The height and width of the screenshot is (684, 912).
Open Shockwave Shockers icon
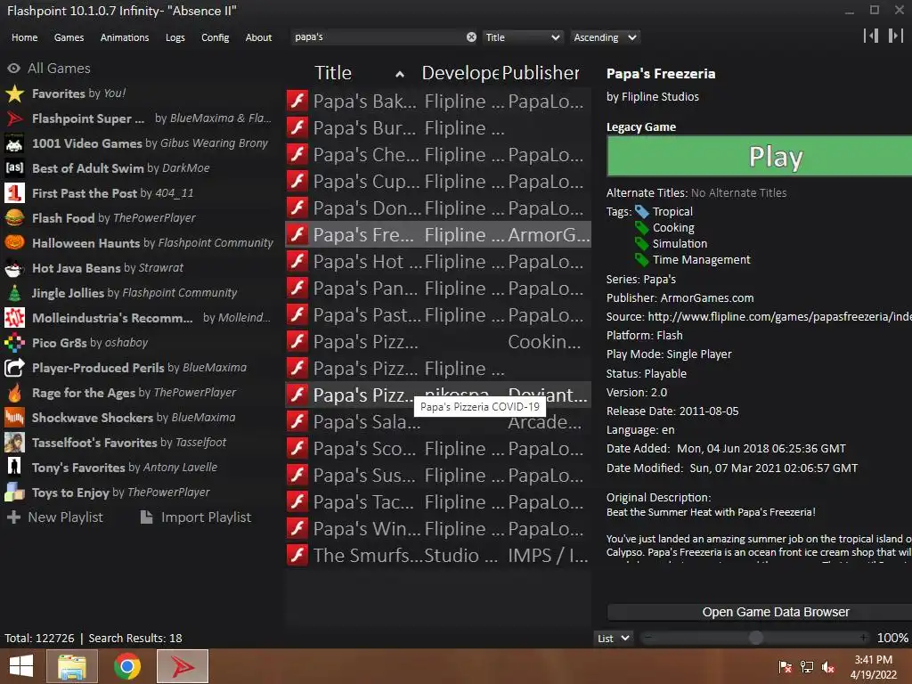click(14, 418)
